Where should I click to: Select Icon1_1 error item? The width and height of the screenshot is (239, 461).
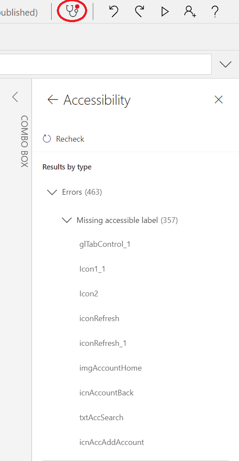[x=92, y=269]
